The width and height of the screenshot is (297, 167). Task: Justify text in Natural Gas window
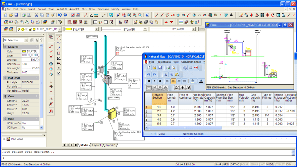[184, 81]
